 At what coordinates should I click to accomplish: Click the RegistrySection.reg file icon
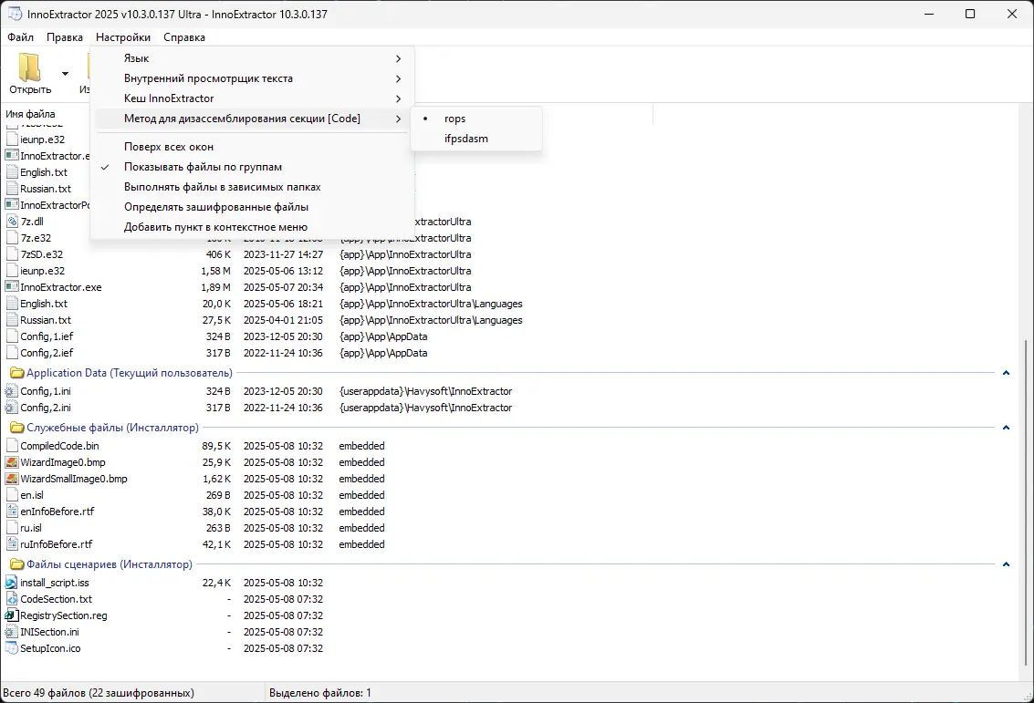[11, 615]
